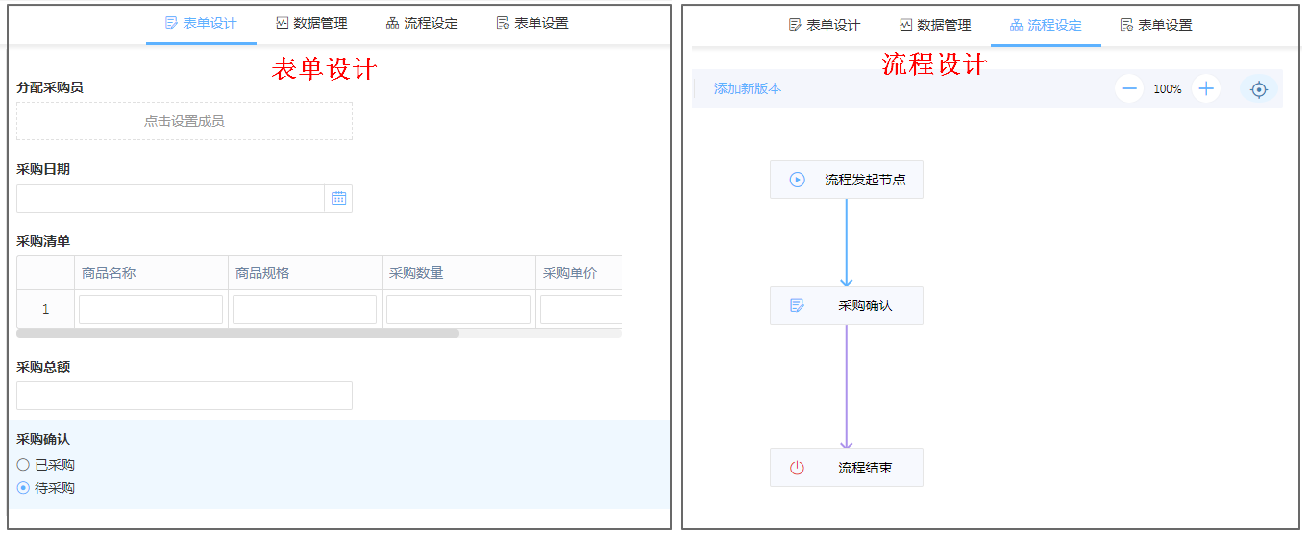The image size is (1308, 533).
Task: Zoom in the flow canvas with plus icon
Action: point(1206,89)
